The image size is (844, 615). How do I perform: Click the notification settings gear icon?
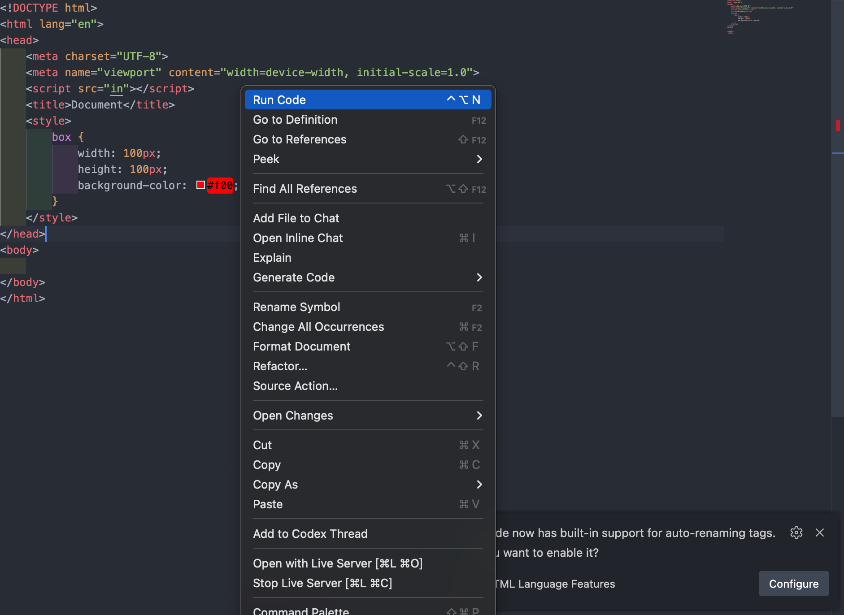pos(796,533)
